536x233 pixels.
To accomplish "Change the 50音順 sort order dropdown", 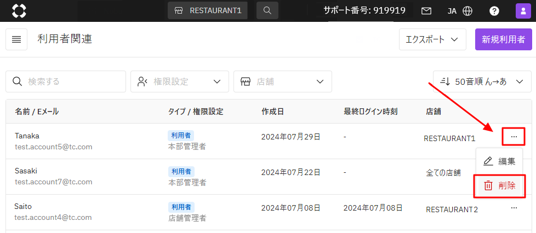I will 482,81.
